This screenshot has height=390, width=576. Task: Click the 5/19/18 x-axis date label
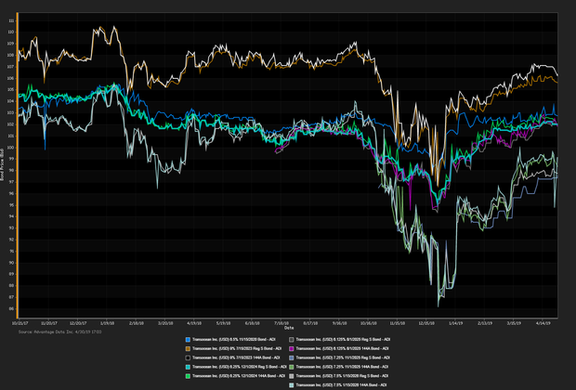(223, 323)
